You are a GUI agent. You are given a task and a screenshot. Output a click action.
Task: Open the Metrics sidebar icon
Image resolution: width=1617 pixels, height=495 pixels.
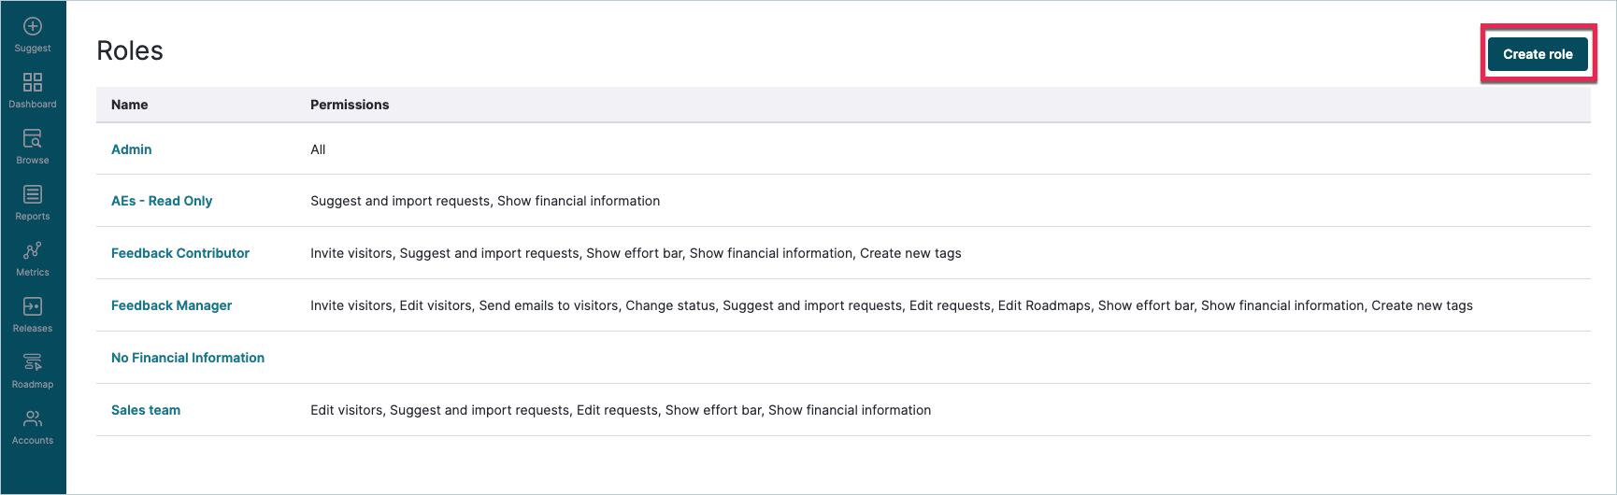[x=33, y=250]
